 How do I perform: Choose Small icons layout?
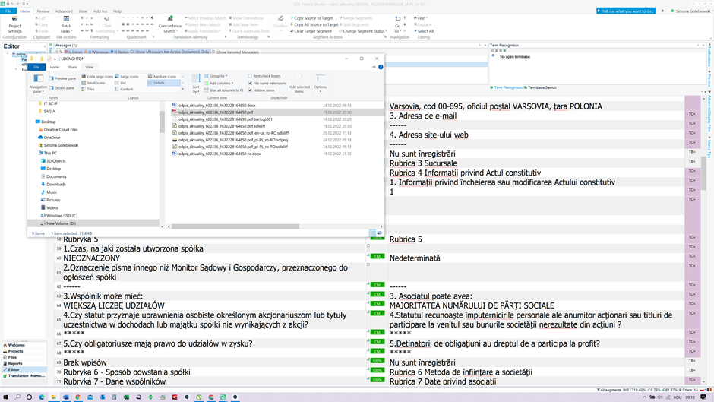click(93, 83)
